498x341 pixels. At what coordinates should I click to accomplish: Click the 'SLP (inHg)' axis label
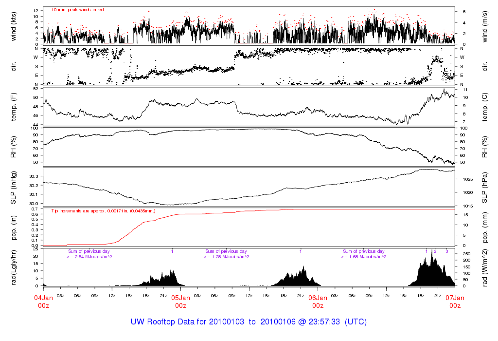(x=13, y=188)
